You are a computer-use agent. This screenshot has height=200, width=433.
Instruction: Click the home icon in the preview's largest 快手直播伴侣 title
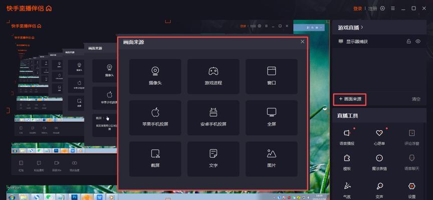tap(39, 26)
